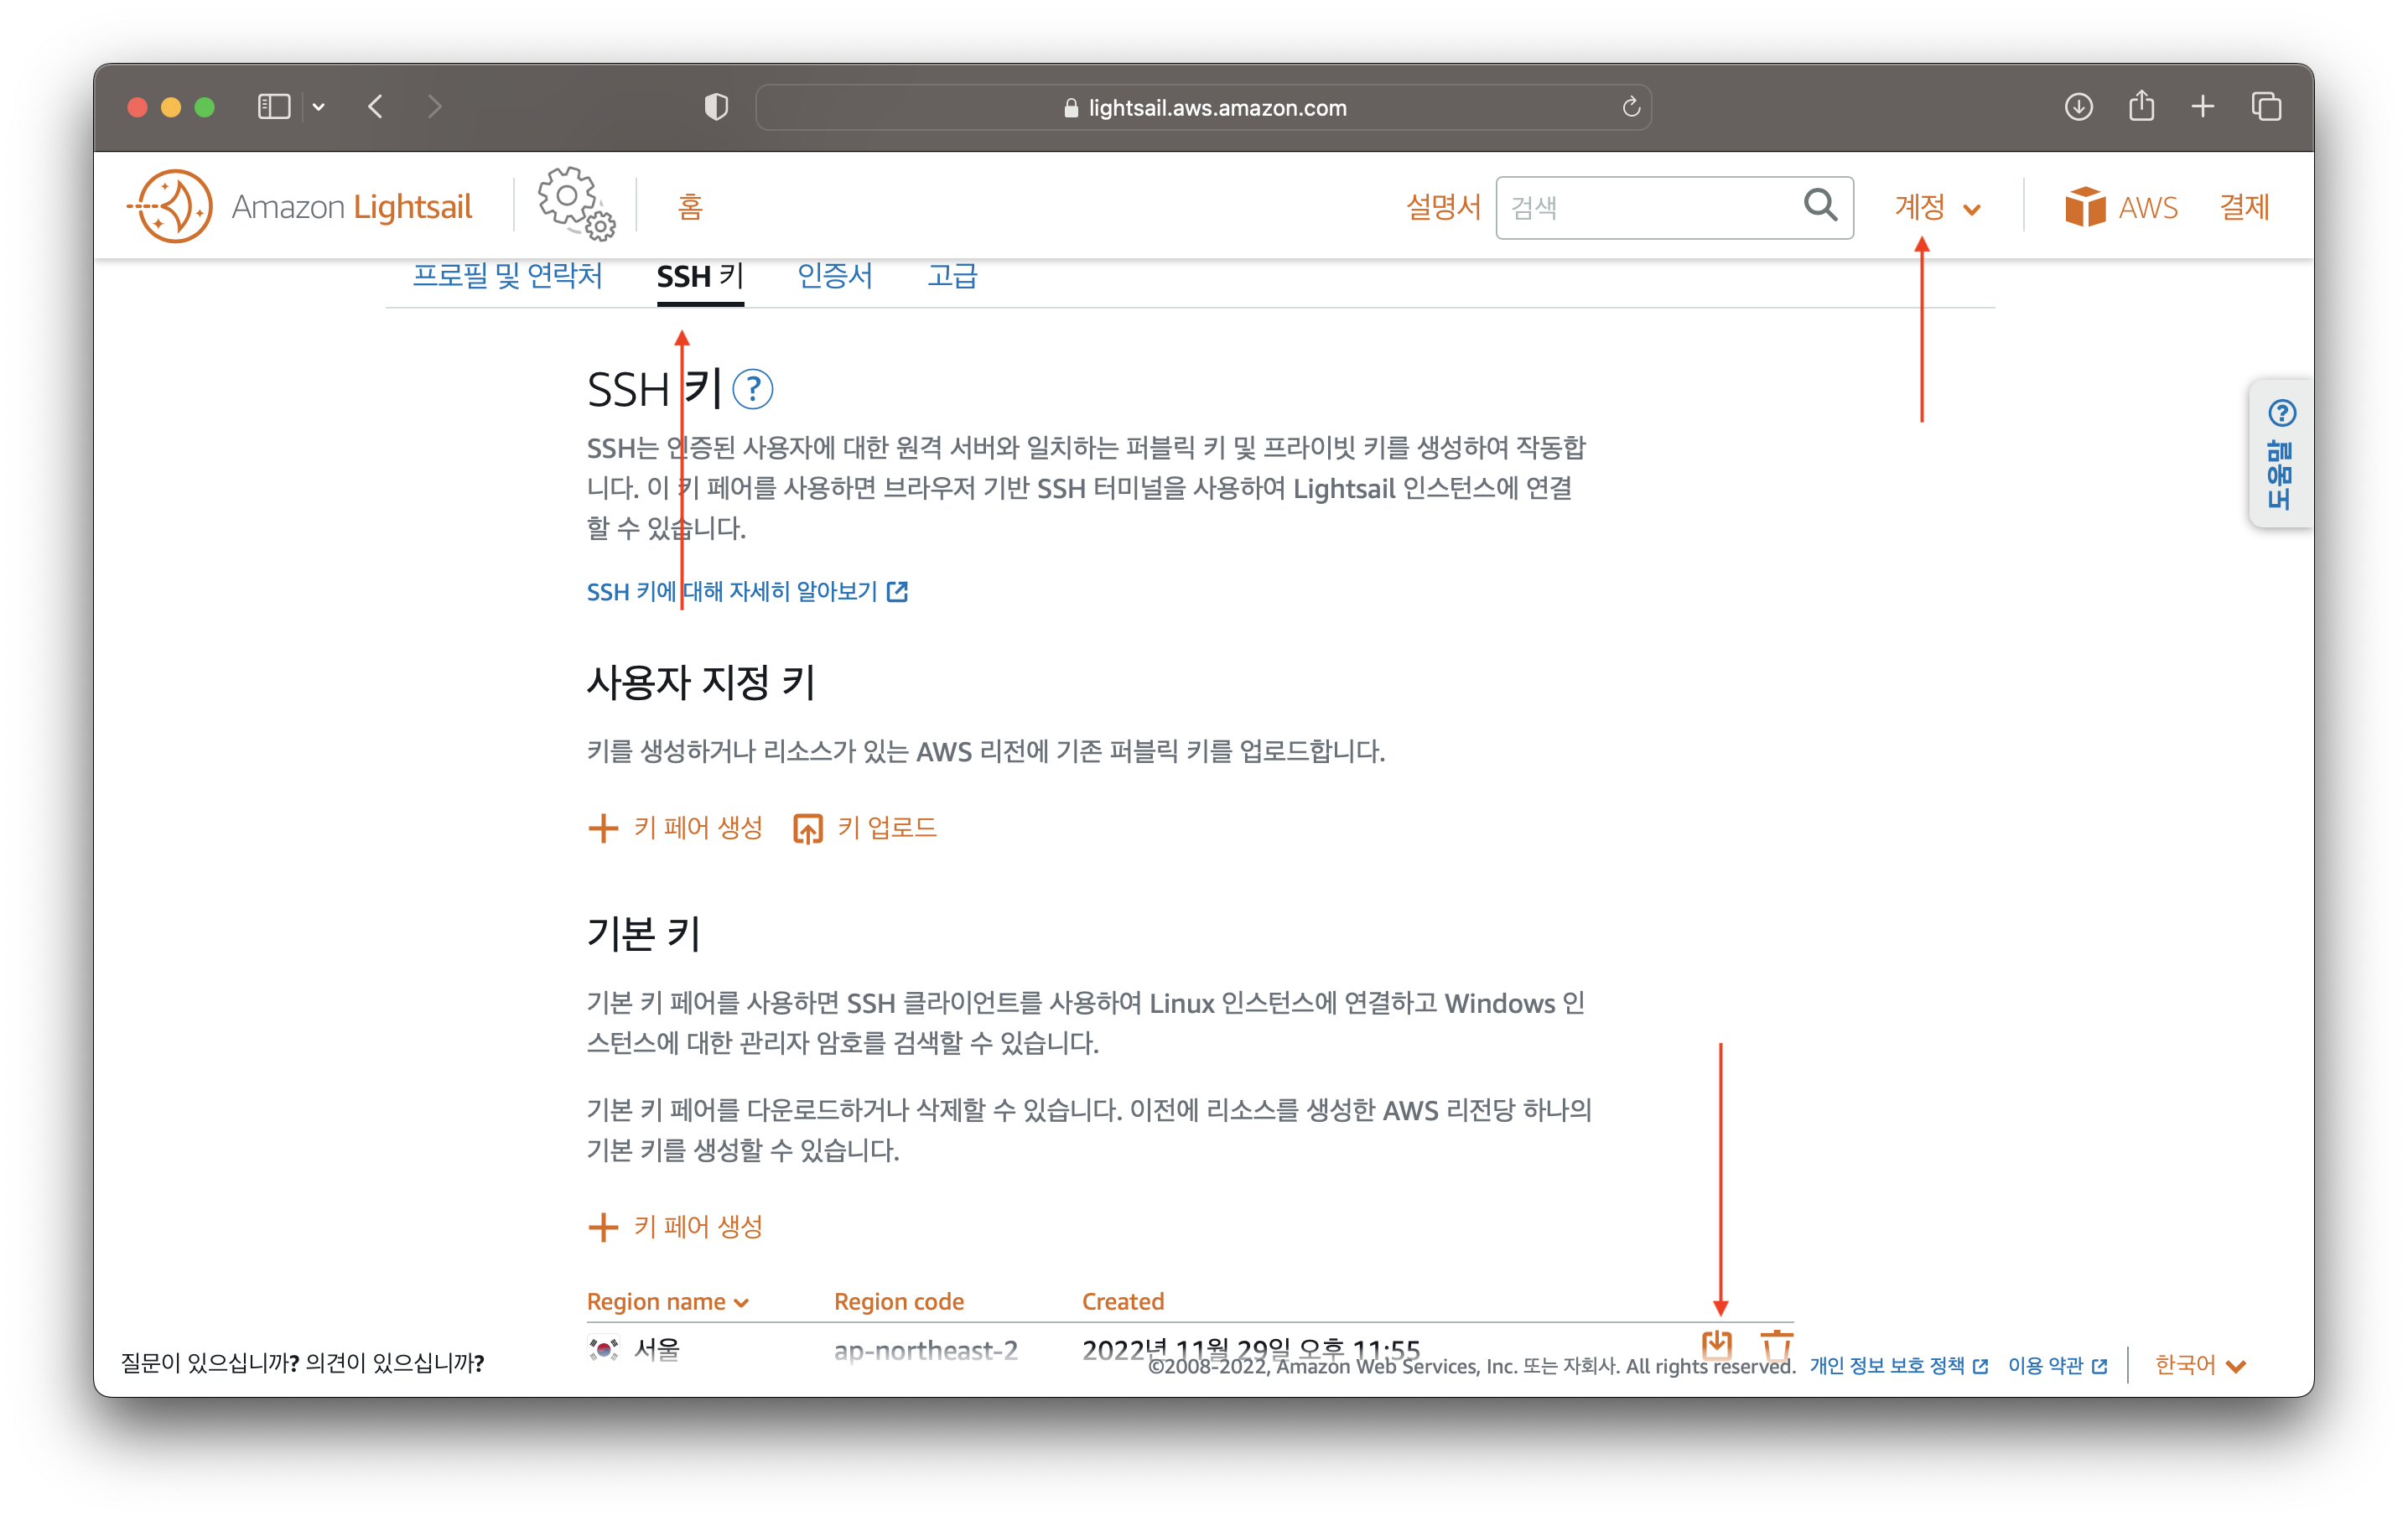Switch to the 인증서 tab

[834, 276]
